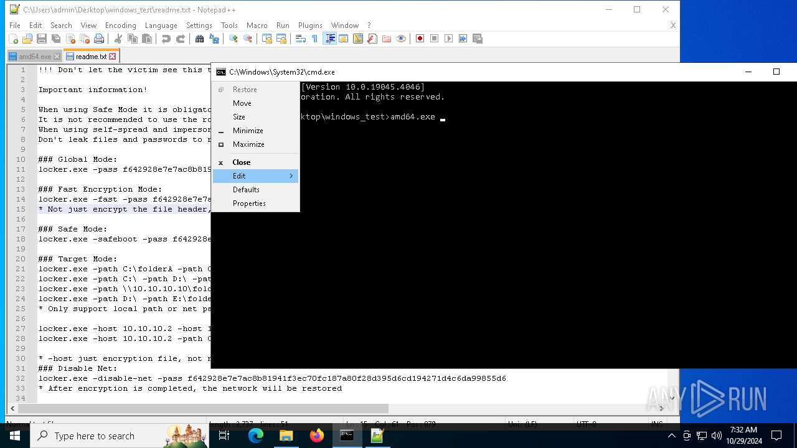This screenshot has width=797, height=448.
Task: Open the Language menu
Action: 161,26
